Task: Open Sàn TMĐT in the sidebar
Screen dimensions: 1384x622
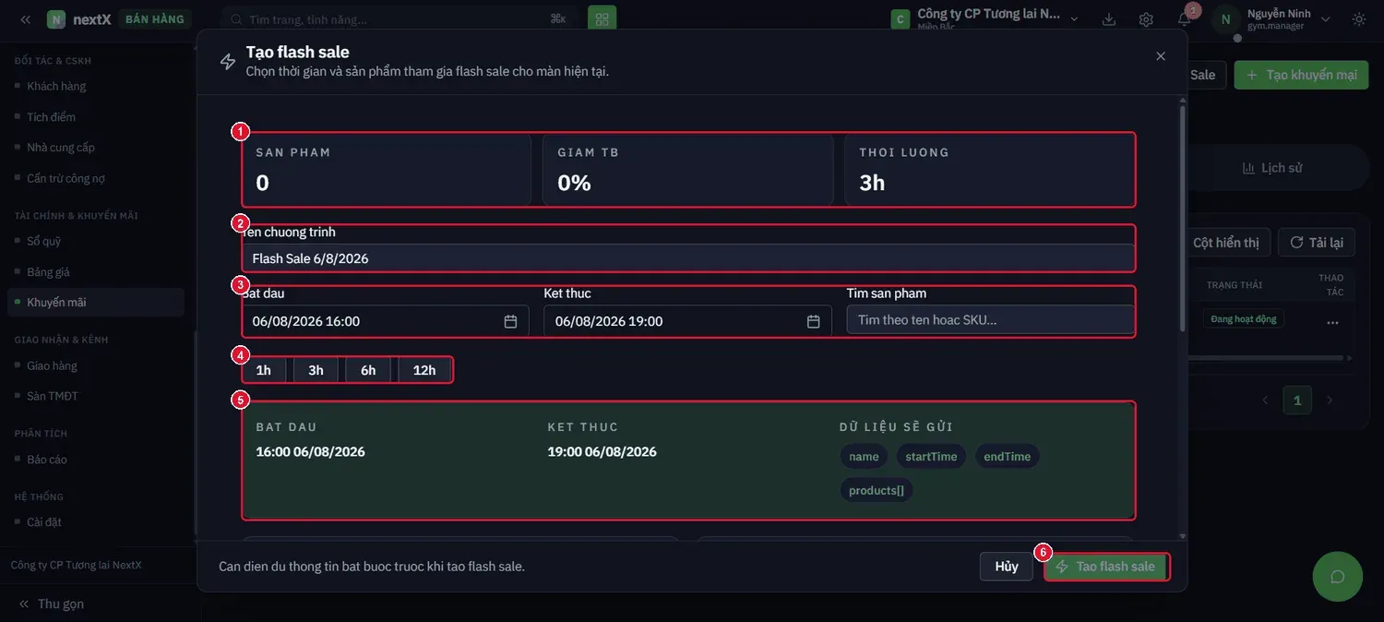Action: click(x=53, y=396)
